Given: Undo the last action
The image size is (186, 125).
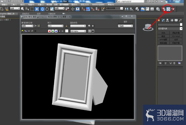Looking at the screenshot, I should 13,1.
